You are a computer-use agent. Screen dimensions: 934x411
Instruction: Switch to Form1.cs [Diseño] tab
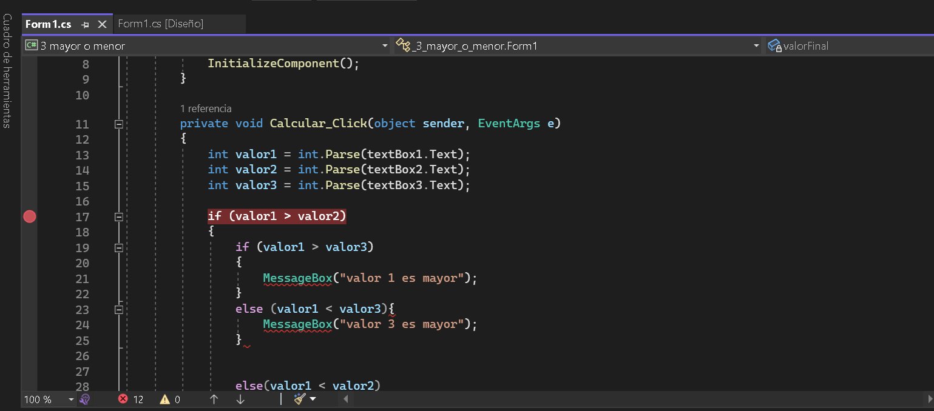click(161, 24)
